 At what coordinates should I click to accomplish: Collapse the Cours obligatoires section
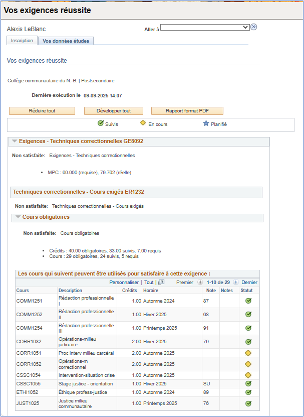[x=18, y=217]
